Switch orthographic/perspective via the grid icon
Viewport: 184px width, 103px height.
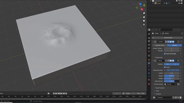pos(144,25)
